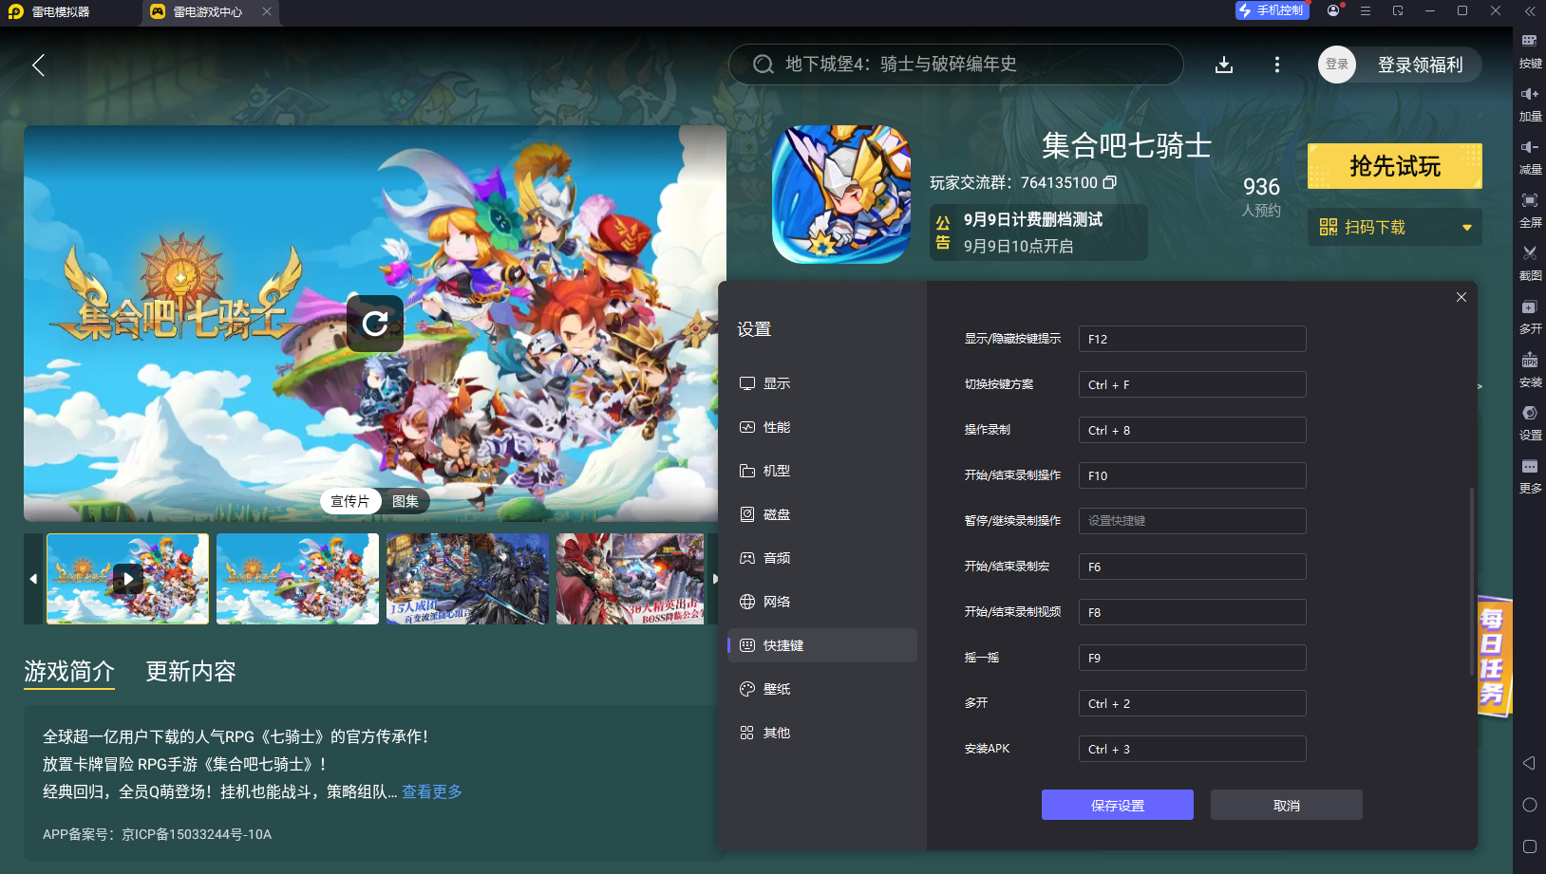This screenshot has height=874, width=1546.
Task: Select the first video thumbnail with play icon
Action: (x=127, y=579)
